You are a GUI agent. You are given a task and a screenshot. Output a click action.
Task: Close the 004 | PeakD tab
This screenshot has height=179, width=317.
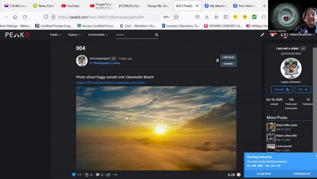tap(197, 6)
